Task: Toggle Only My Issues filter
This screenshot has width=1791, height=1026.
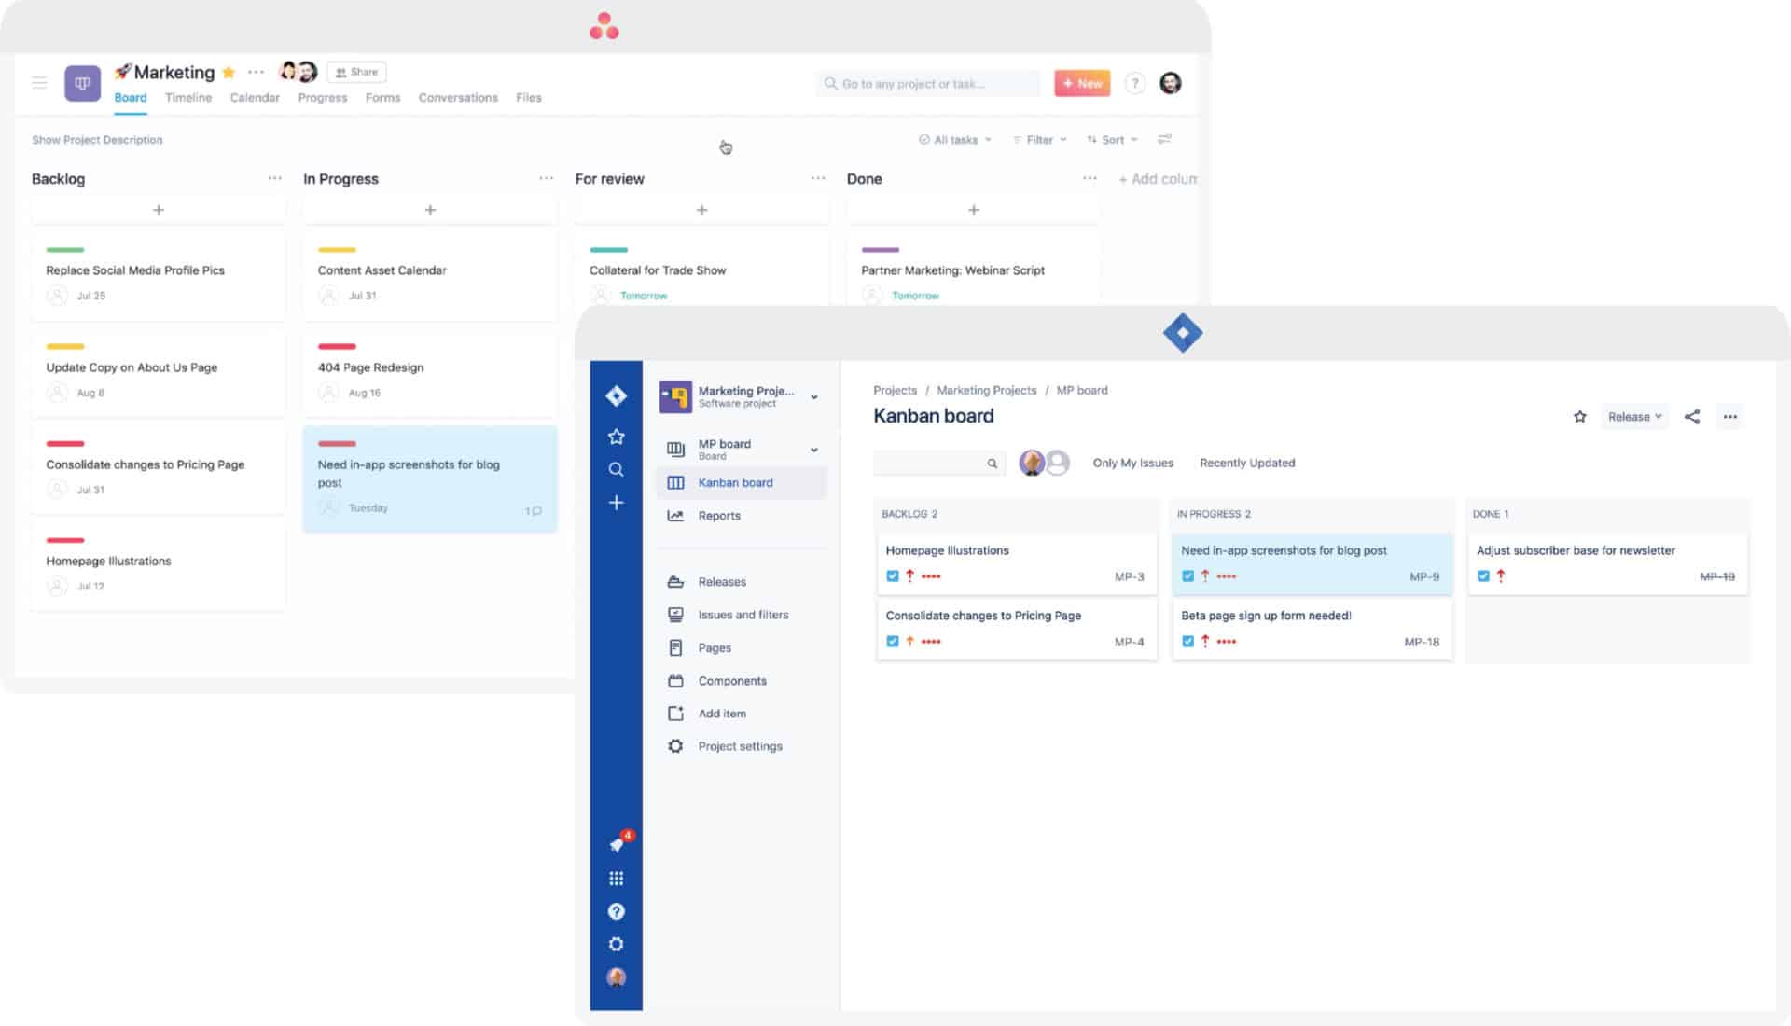Action: tap(1132, 463)
